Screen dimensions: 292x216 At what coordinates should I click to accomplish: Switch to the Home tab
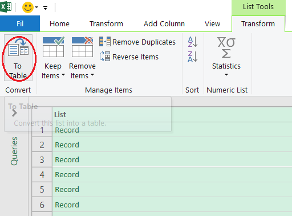(59, 24)
